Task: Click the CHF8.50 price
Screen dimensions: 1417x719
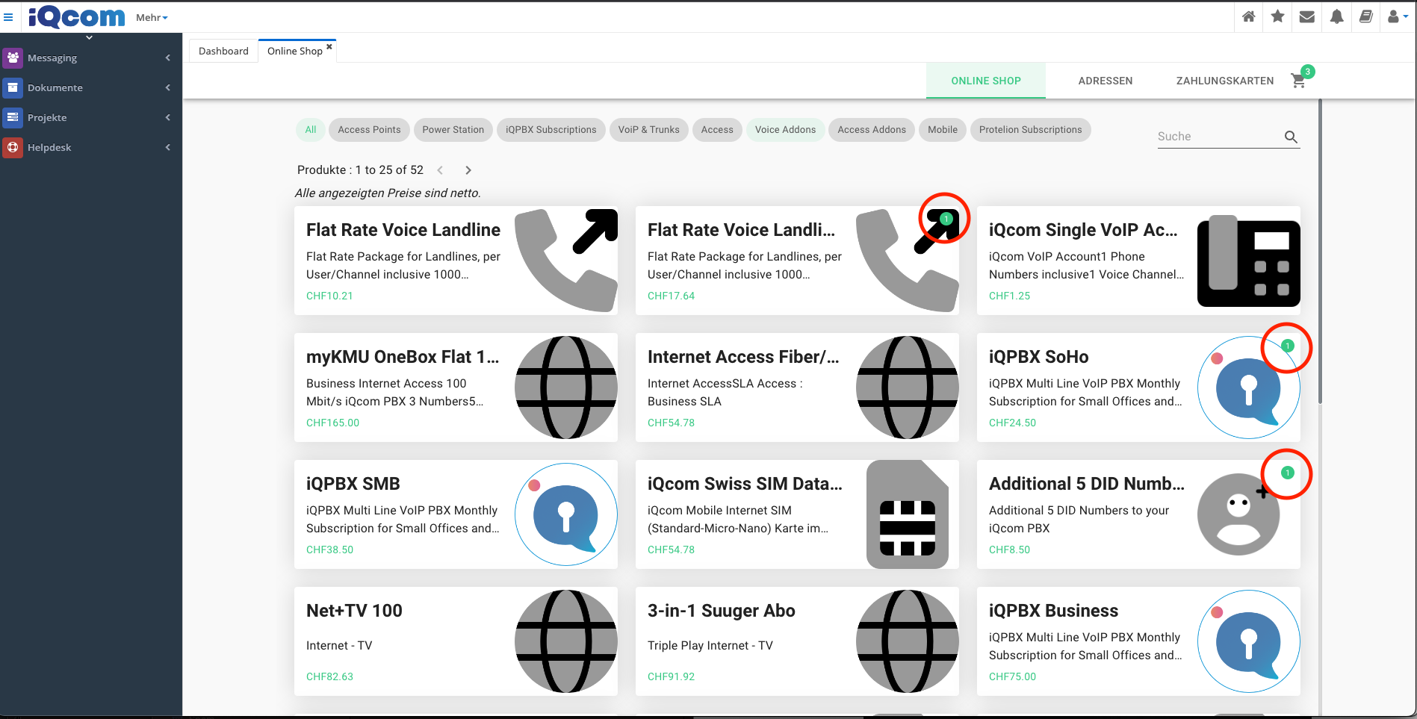Action: pyautogui.click(x=1009, y=550)
